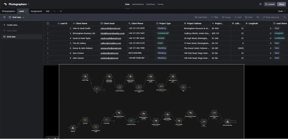Select the Return Success Page node
This screenshot has width=288, height=139.
[x=227, y=121]
